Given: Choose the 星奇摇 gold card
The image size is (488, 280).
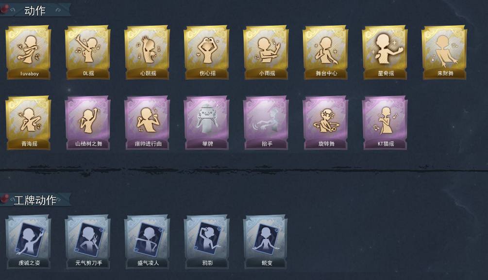Looking at the screenshot, I should [x=385, y=52].
